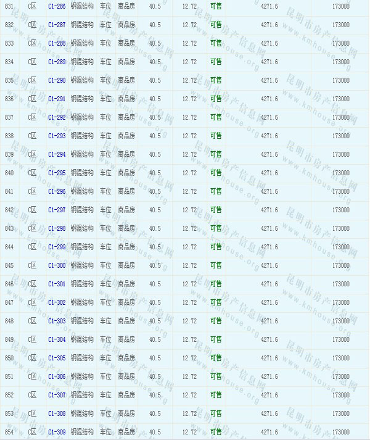This screenshot has height=440, width=370.
Task: Select the C1-291 link
Action: 56,99
